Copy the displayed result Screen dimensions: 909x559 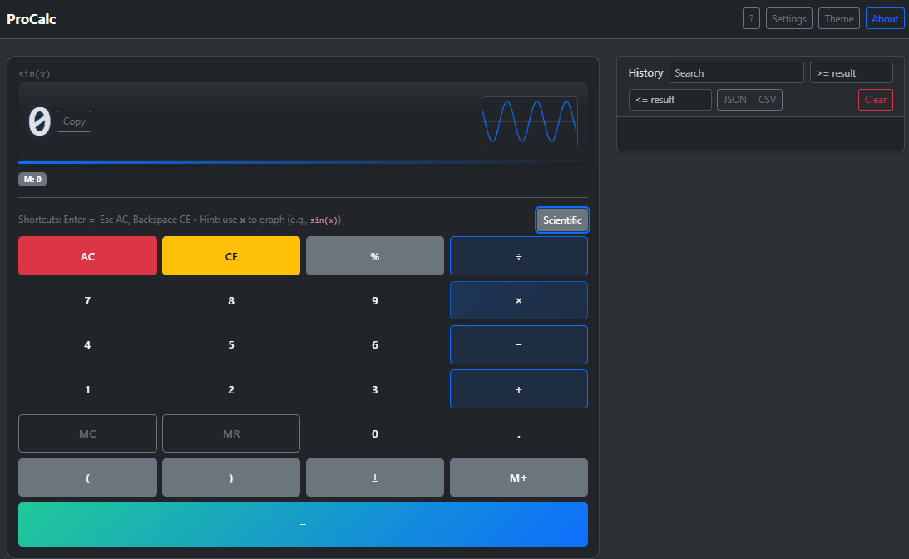74,121
